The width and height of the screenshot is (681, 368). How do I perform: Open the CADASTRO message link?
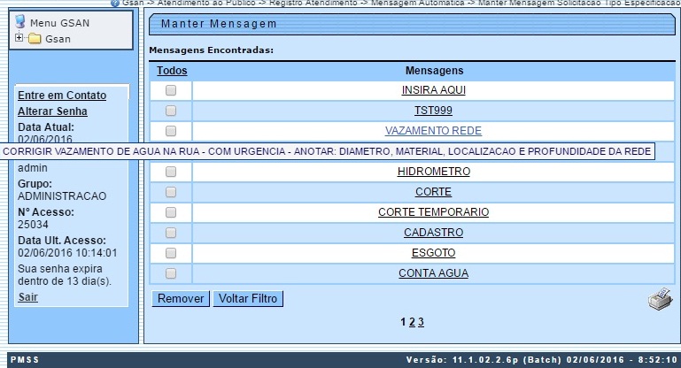[x=433, y=233]
